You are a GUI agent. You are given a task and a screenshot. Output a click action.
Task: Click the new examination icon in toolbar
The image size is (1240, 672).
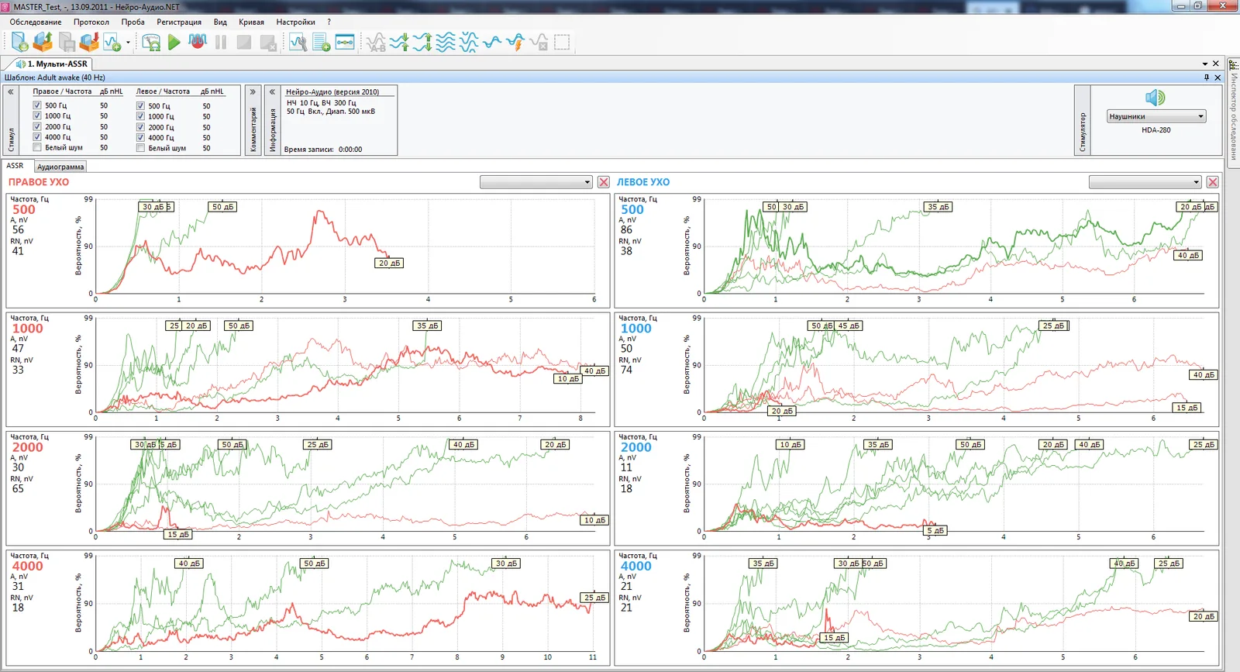19,42
